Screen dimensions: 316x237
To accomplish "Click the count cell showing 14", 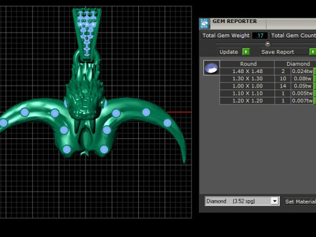I will click(x=283, y=86).
